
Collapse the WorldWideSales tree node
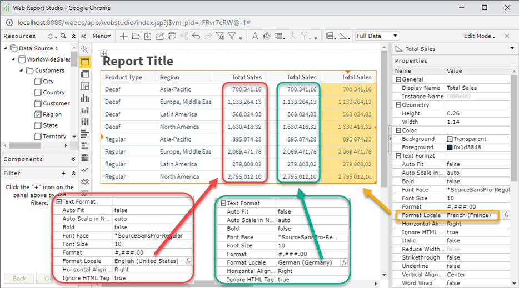point(13,59)
